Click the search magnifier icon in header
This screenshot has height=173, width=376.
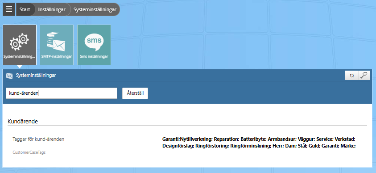coord(364,76)
